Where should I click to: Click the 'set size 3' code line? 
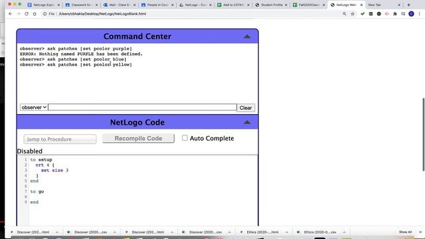pos(54,171)
